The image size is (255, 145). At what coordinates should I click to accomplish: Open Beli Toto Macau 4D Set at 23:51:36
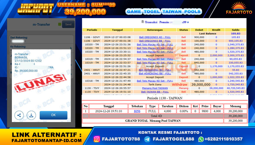pyautogui.click(x=155, y=44)
